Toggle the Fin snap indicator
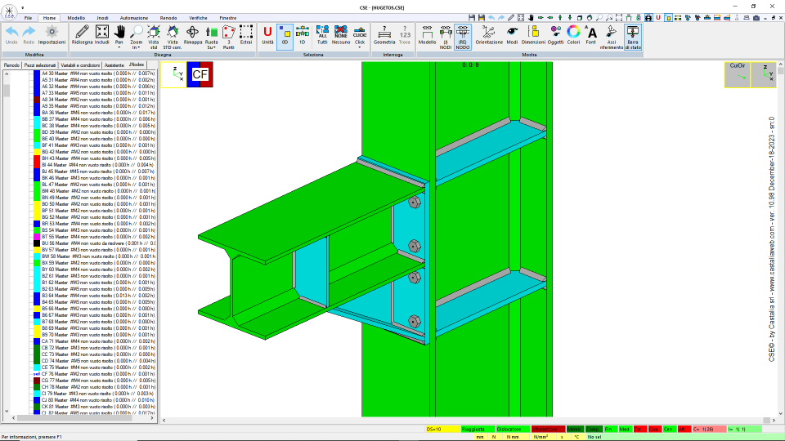Image resolution: width=785 pixels, height=441 pixels. tap(609, 429)
